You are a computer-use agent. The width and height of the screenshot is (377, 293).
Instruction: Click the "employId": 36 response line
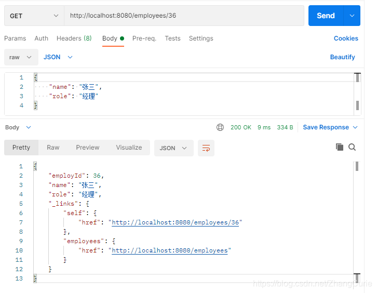click(76, 176)
